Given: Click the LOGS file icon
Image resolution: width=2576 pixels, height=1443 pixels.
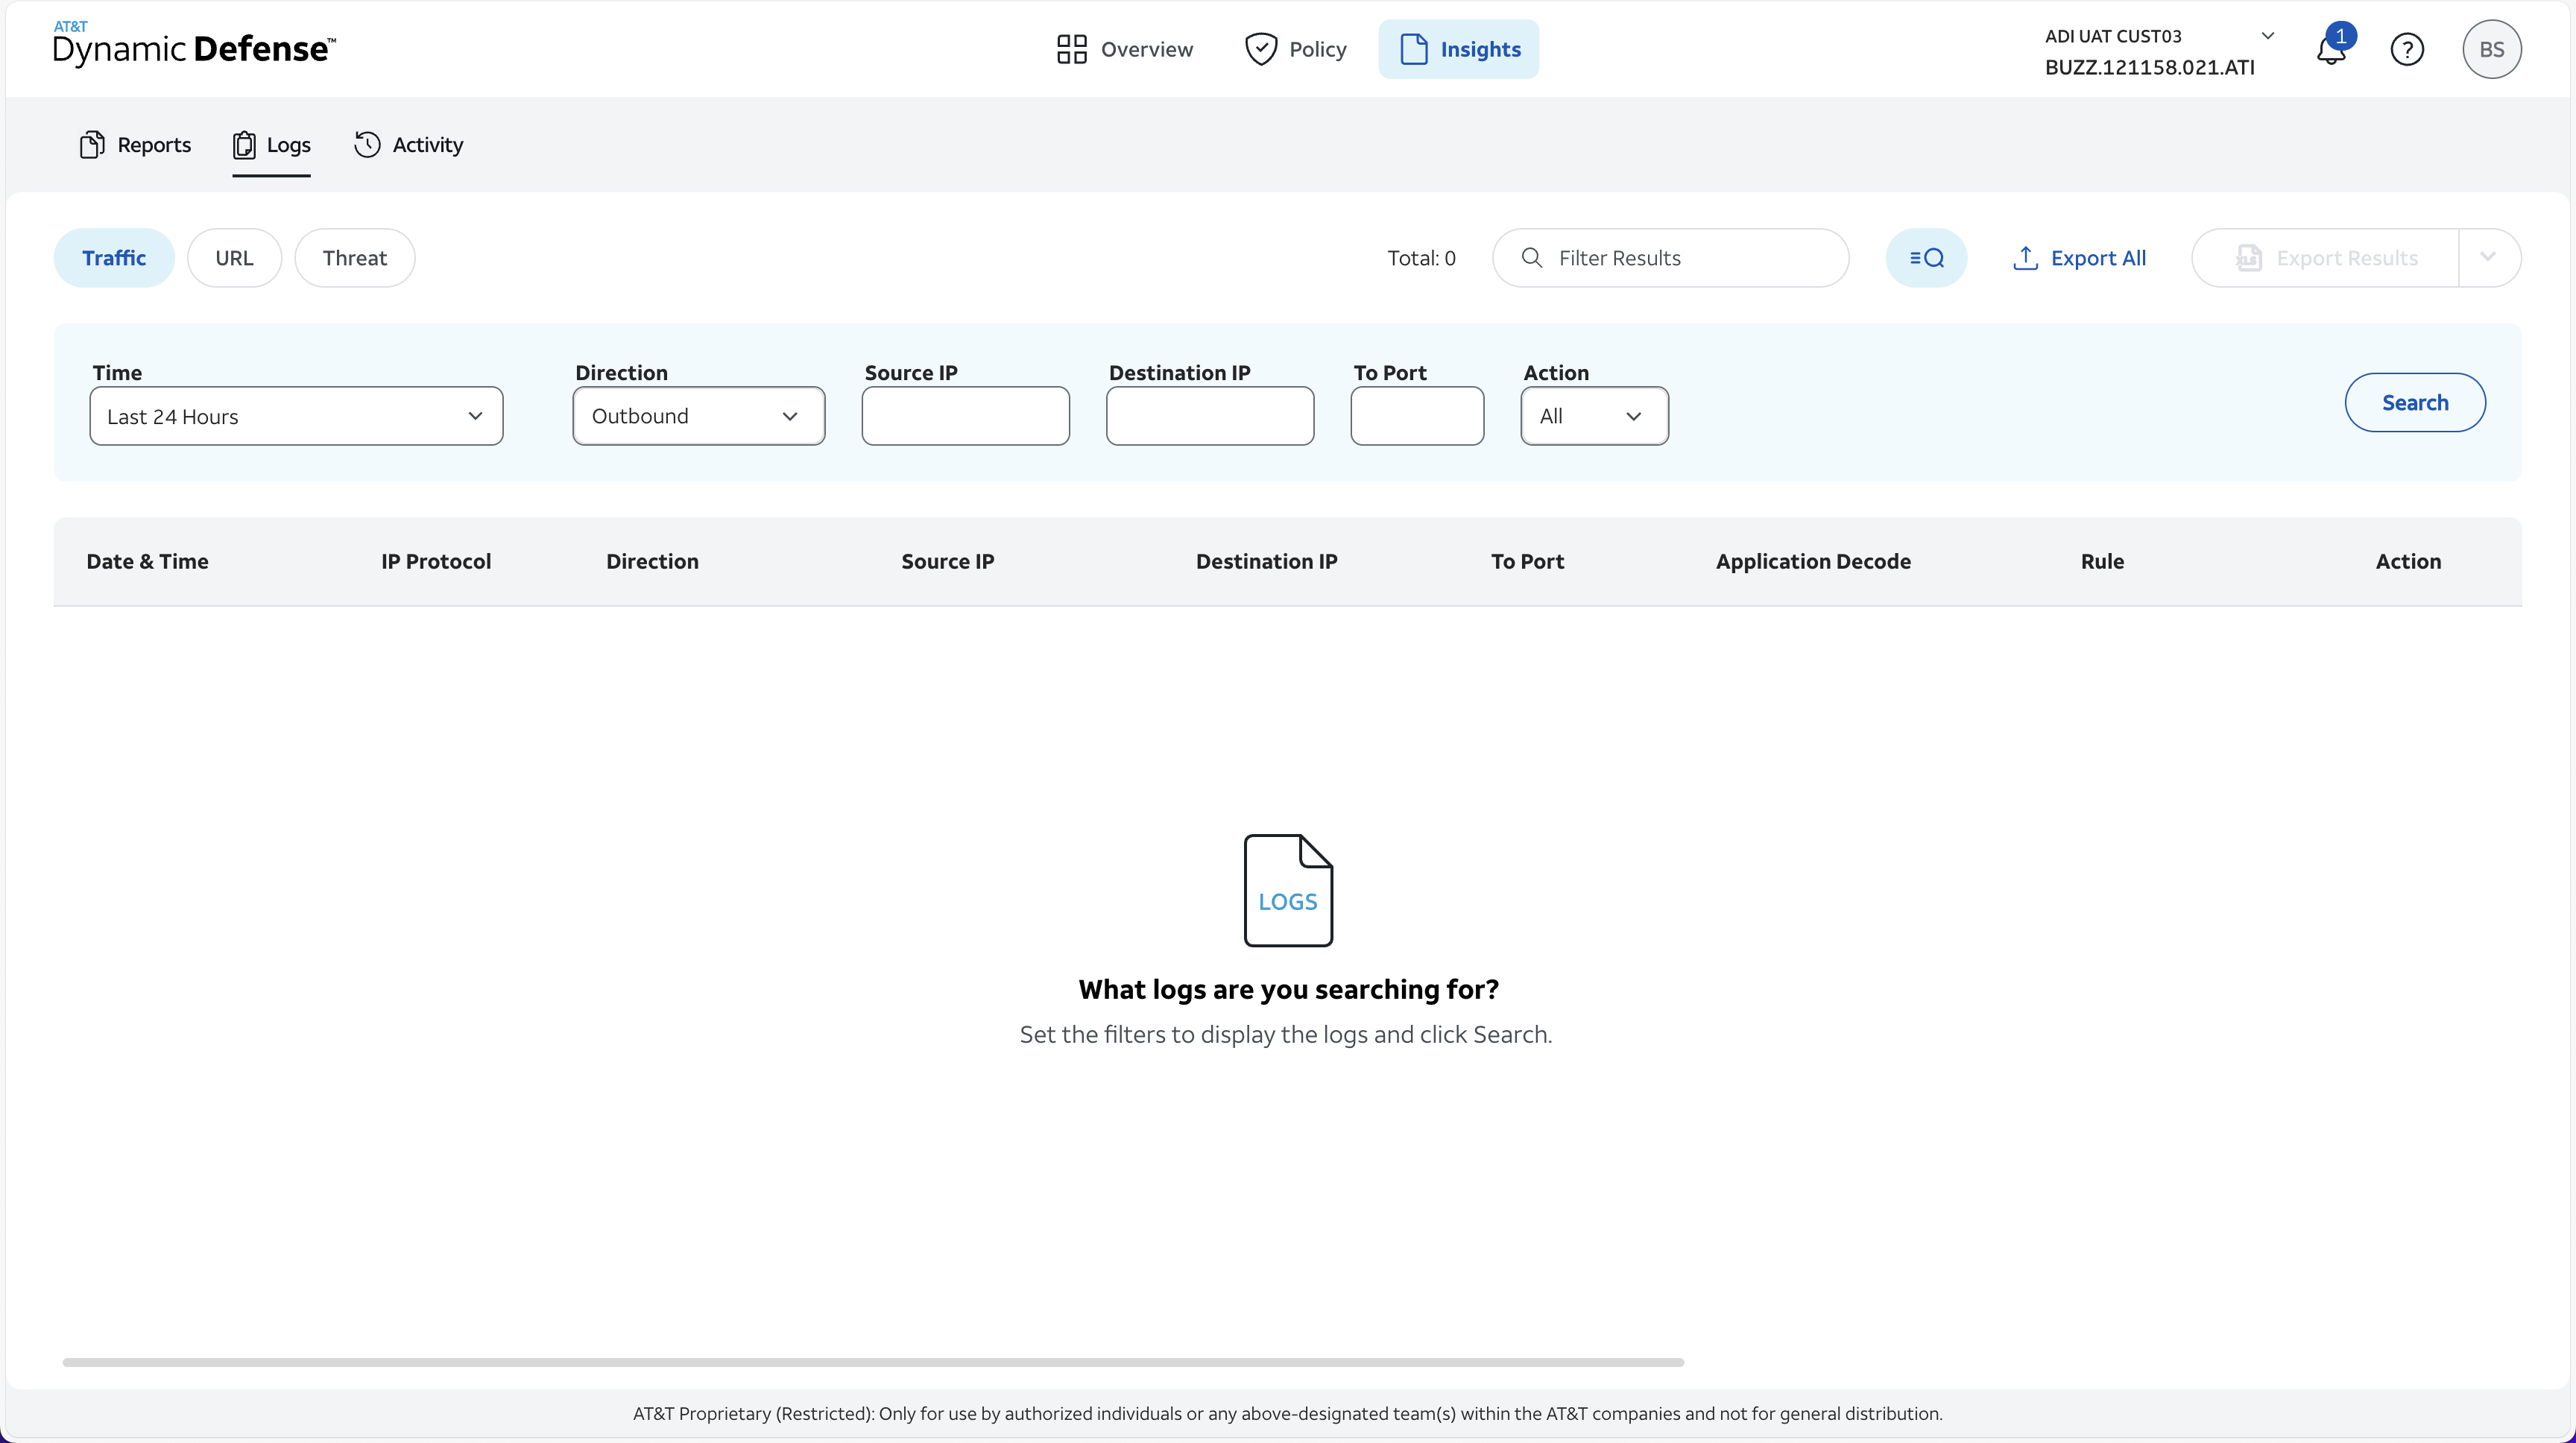Looking at the screenshot, I should click(1287, 890).
